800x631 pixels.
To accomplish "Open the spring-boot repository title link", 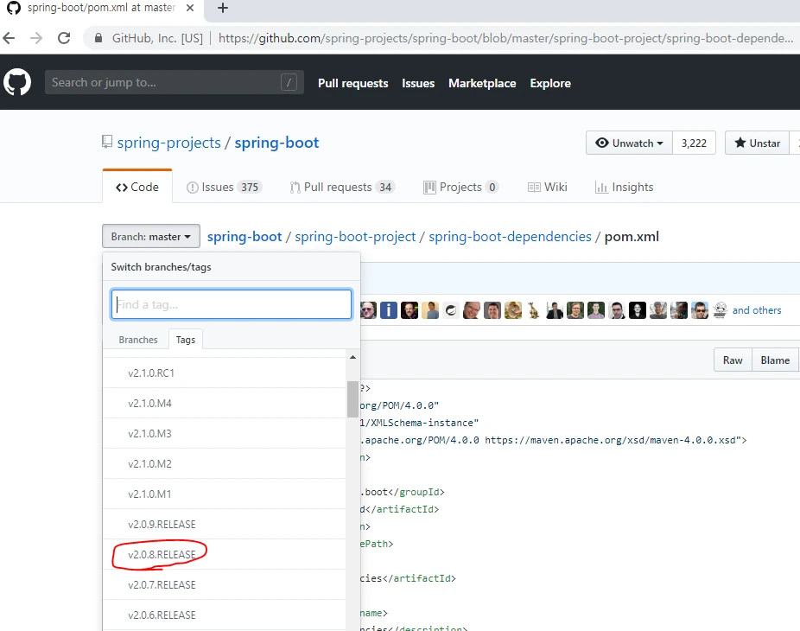I will pos(276,143).
